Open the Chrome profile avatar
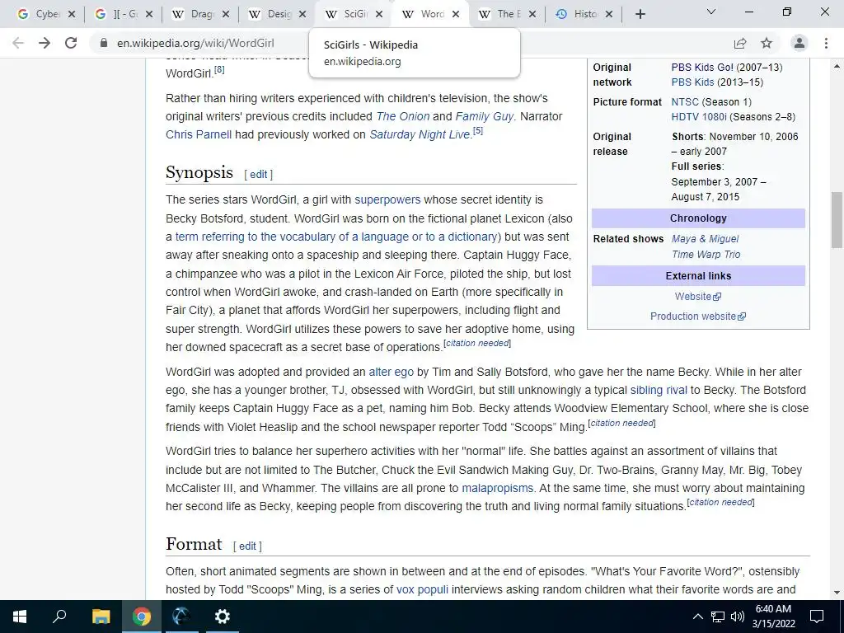The width and height of the screenshot is (844, 633). click(799, 43)
